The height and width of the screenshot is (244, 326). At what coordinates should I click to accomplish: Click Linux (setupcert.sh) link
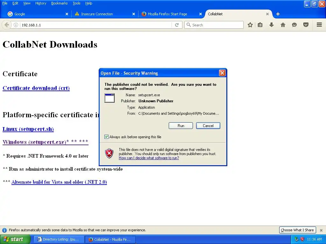28,129
